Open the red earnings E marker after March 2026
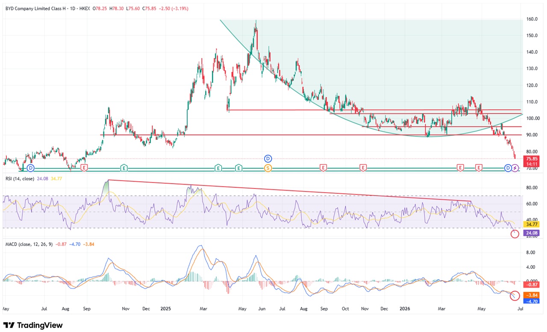 tap(460, 167)
